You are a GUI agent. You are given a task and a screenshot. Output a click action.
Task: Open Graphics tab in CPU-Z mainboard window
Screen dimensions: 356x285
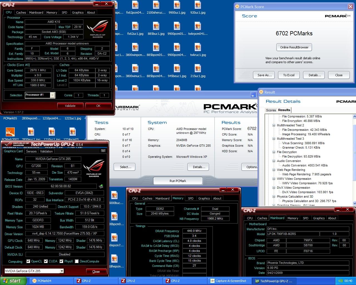319,218
